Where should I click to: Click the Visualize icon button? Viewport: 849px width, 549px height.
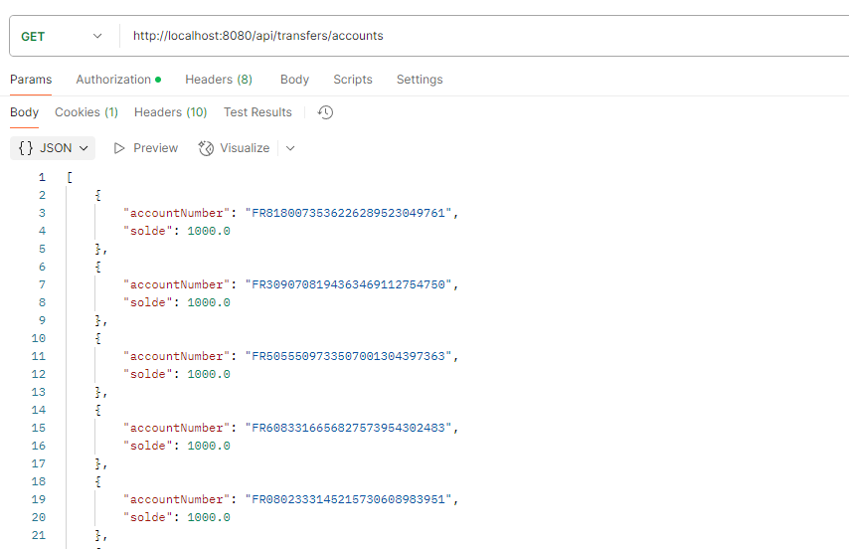[x=207, y=148]
